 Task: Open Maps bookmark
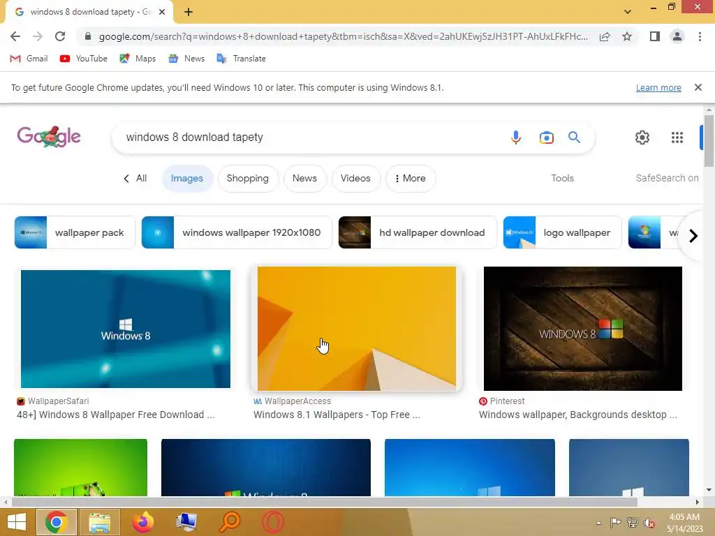138,59
